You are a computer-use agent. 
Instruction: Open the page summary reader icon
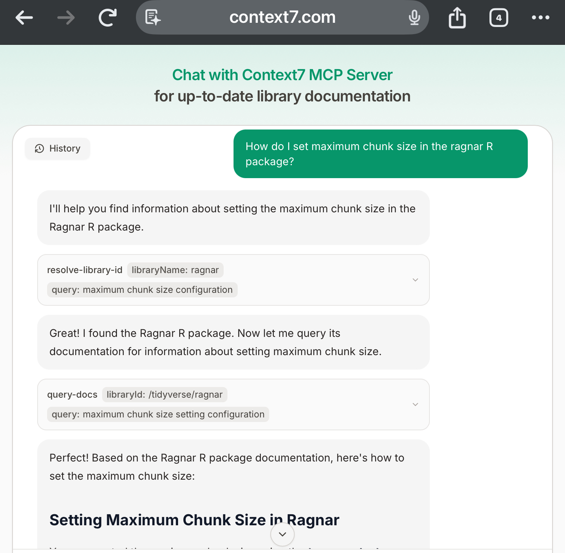(153, 17)
